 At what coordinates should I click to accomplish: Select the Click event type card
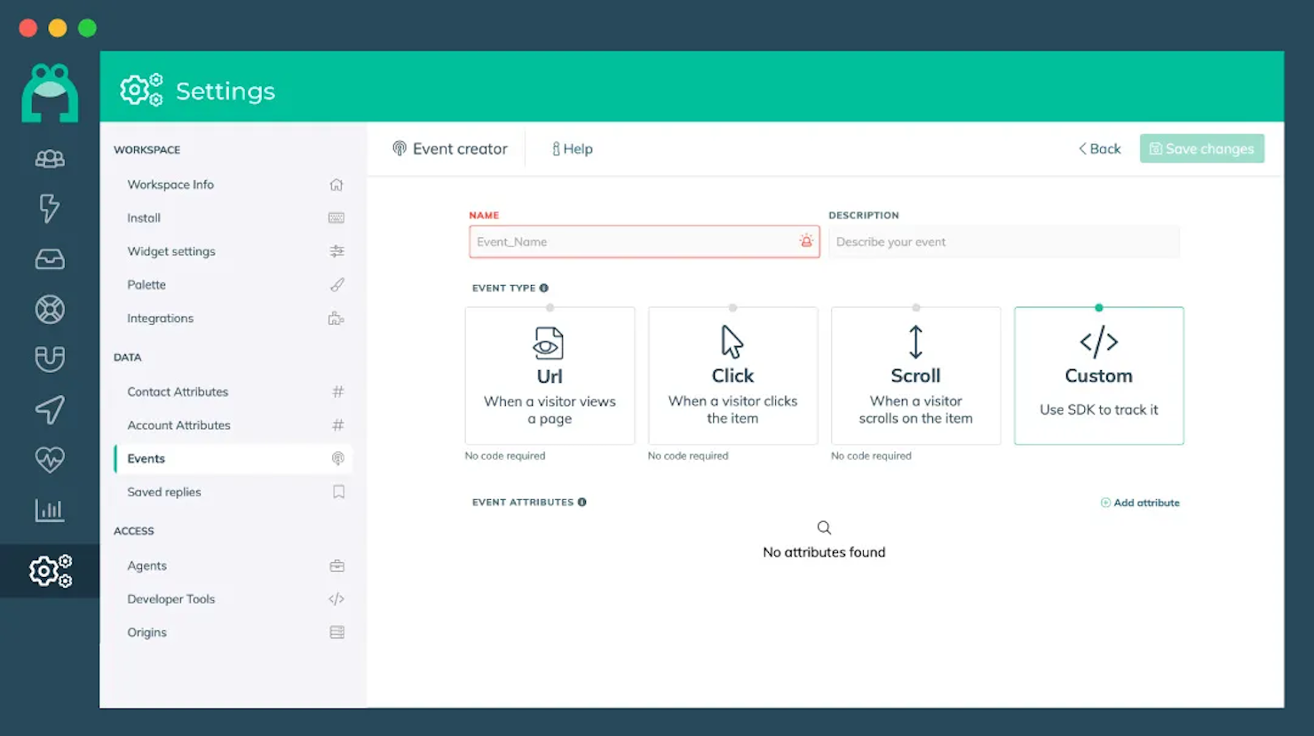(732, 376)
